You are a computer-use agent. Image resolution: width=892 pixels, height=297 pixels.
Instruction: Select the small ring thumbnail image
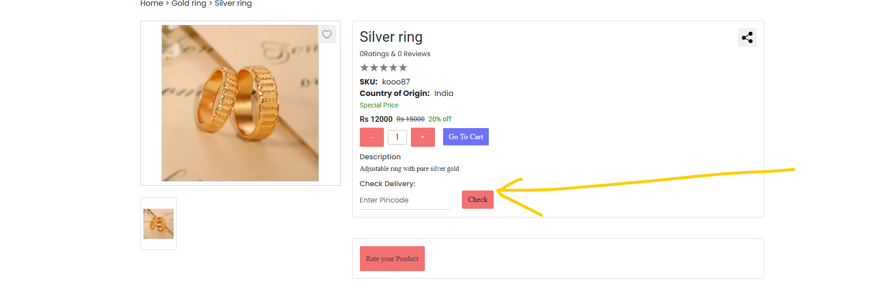[x=158, y=224]
